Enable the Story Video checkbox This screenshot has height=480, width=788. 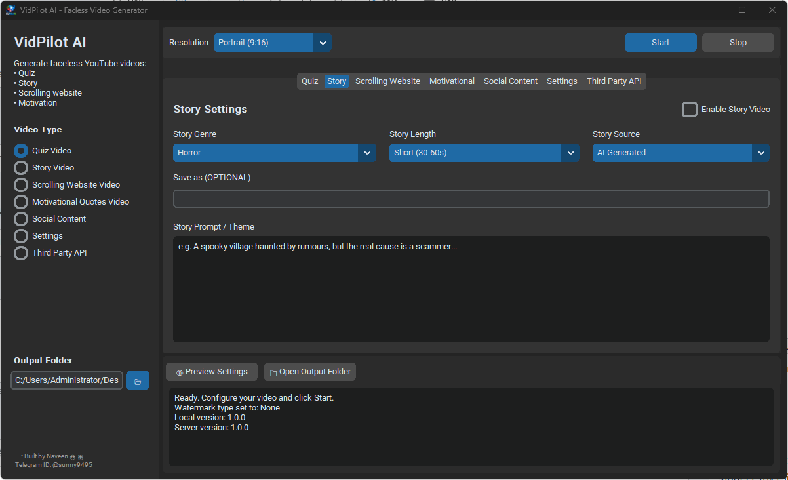click(x=690, y=110)
